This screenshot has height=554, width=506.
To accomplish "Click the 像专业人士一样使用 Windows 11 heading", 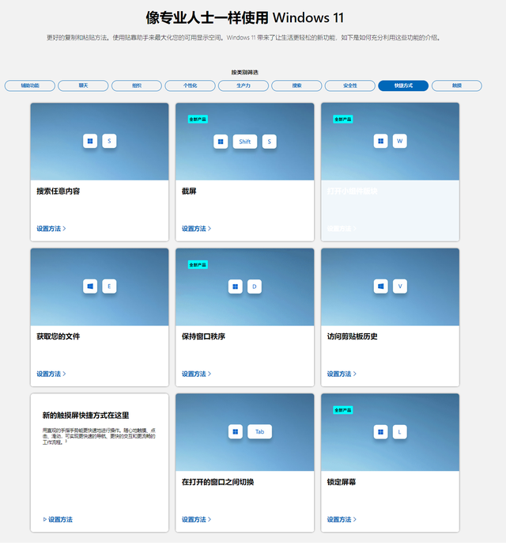I will tap(245, 17).
